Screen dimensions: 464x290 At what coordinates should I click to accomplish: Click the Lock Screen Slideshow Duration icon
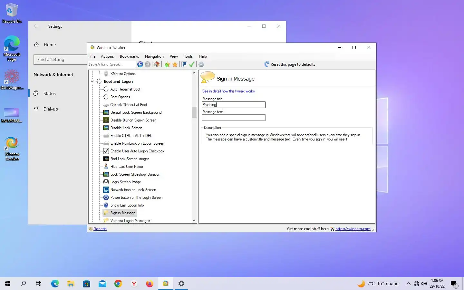106,174
